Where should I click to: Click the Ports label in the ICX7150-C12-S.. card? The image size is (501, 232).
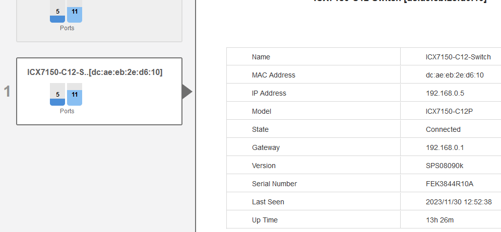[67, 111]
